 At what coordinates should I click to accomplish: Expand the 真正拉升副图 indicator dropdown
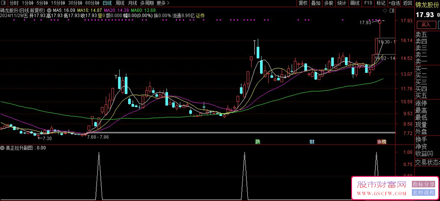point(3,147)
